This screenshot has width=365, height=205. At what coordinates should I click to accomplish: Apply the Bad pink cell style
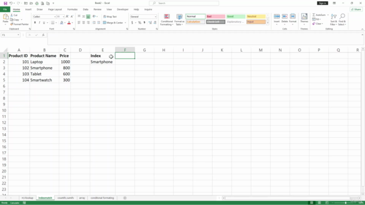[216, 17]
